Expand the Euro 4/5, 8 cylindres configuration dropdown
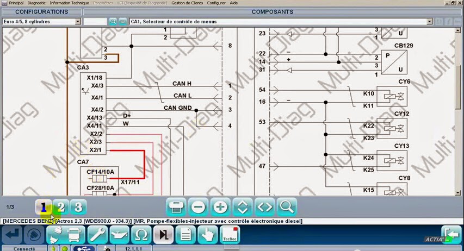The width and height of the screenshot is (464, 251). pos(78,22)
